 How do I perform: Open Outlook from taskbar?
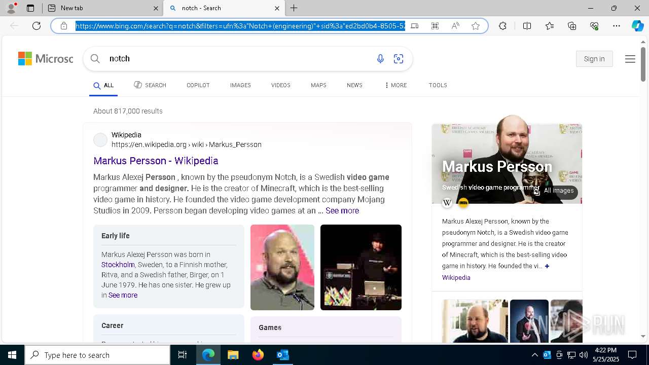pos(283,355)
